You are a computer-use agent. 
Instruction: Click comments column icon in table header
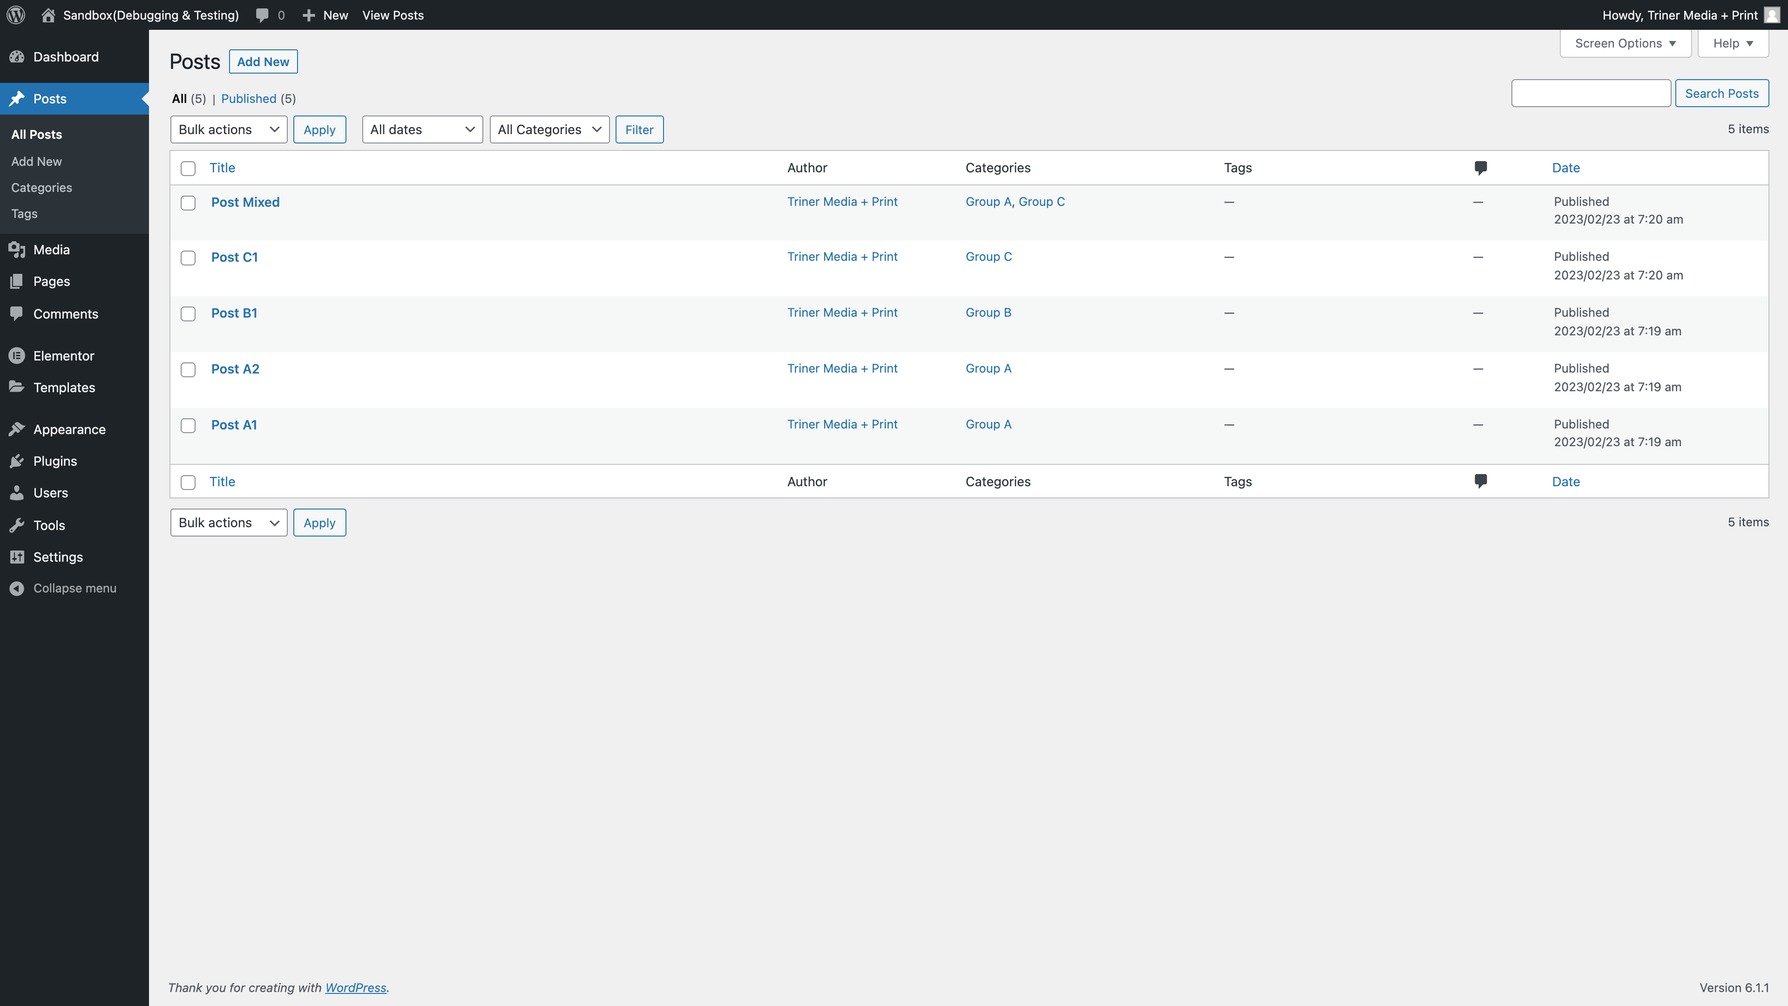1480,167
